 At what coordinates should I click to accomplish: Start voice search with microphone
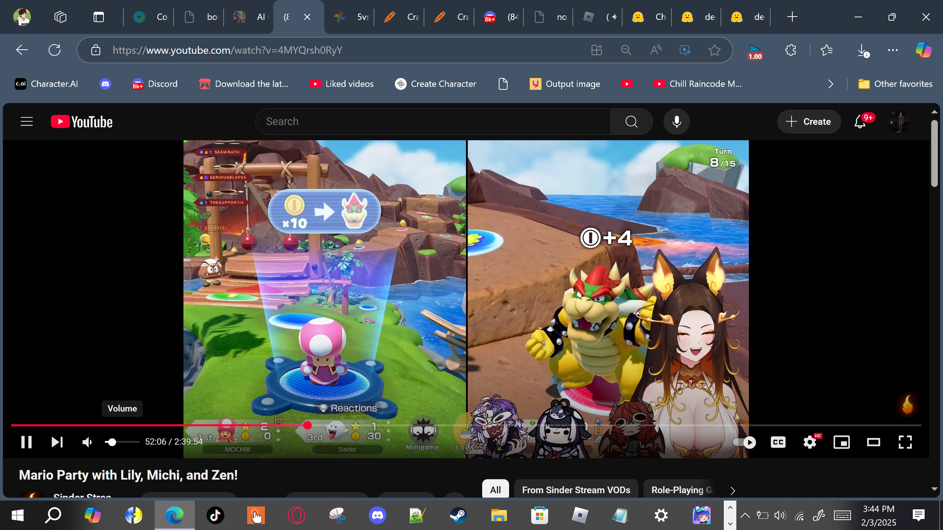click(676, 121)
